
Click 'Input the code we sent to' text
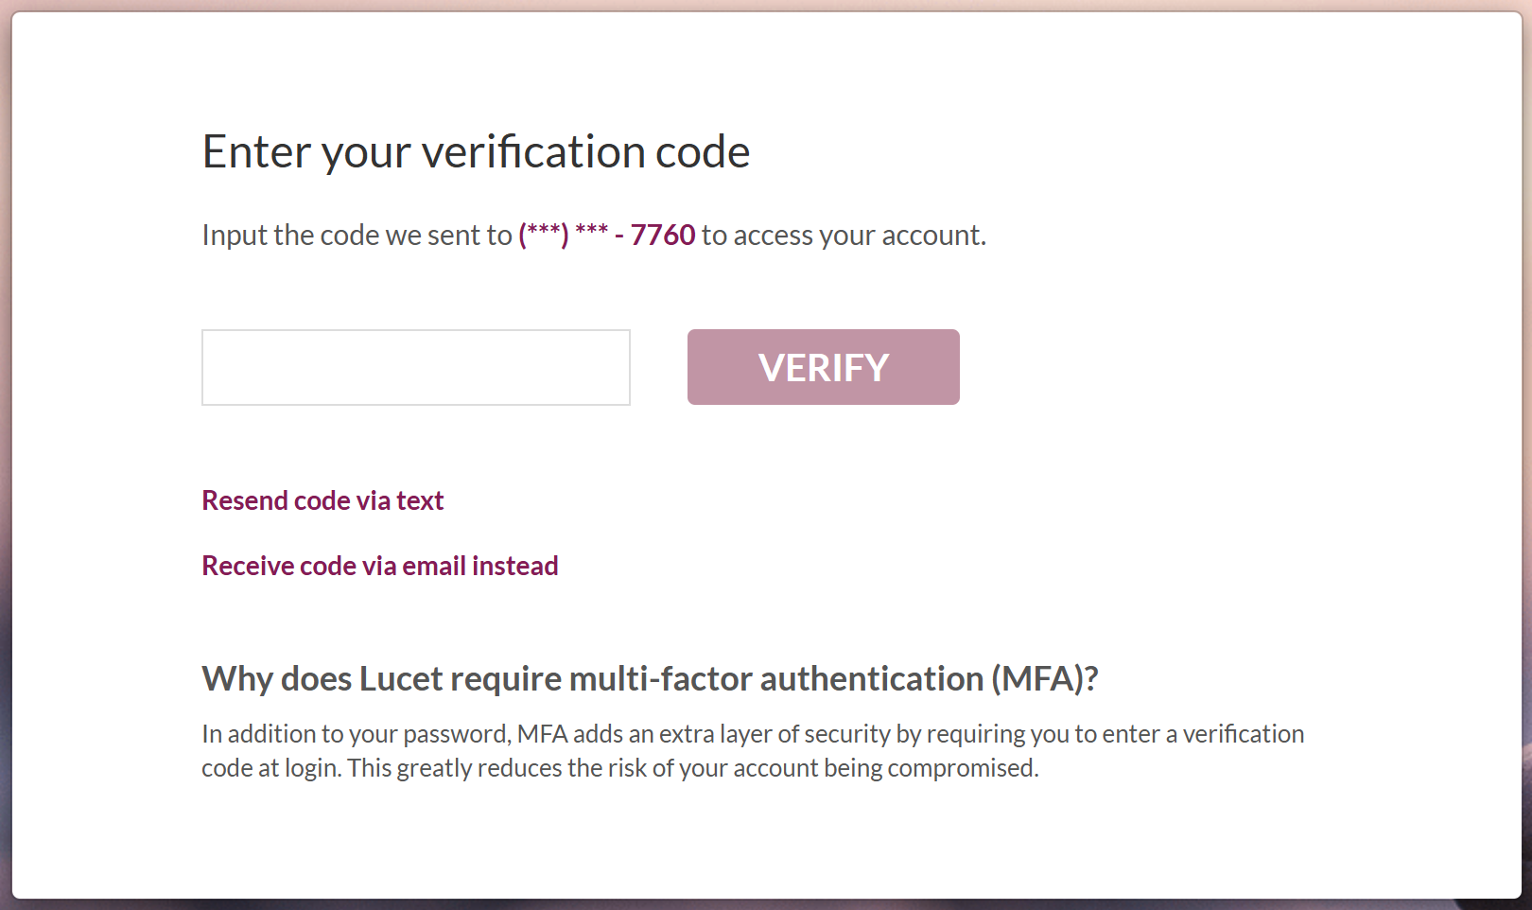(357, 235)
